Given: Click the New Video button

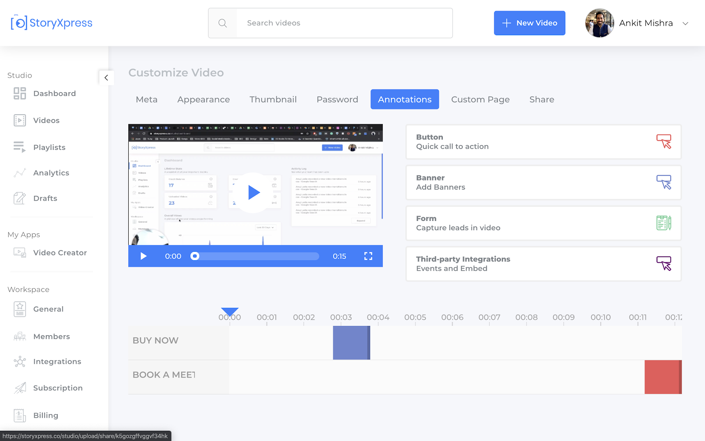Looking at the screenshot, I should coord(530,23).
